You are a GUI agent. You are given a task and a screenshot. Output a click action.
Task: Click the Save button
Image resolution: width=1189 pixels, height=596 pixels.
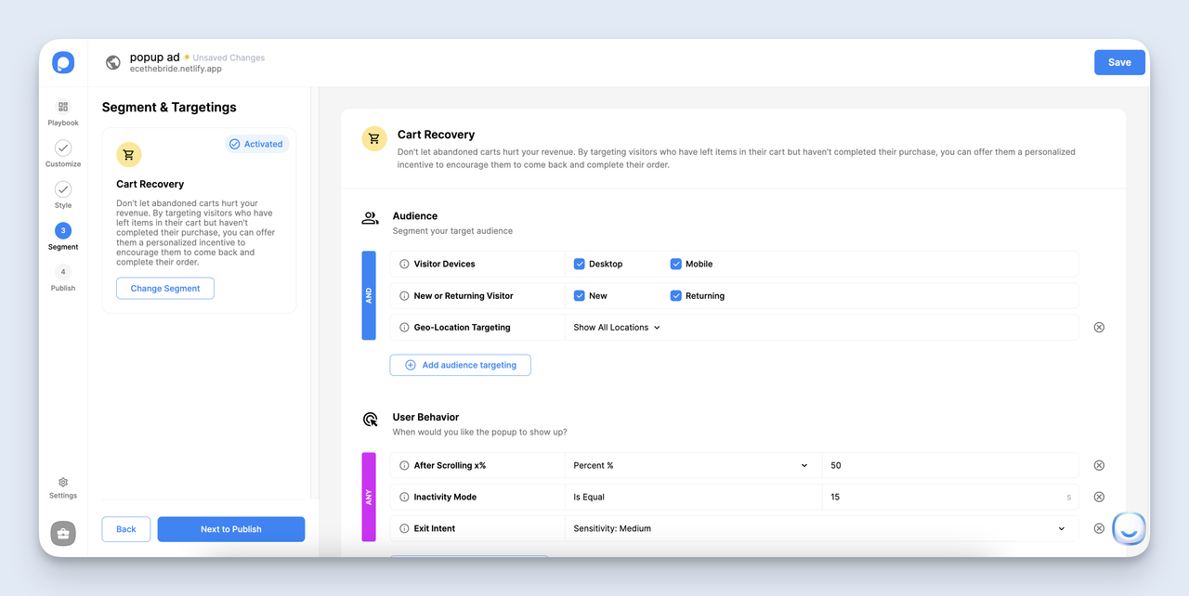click(x=1119, y=62)
